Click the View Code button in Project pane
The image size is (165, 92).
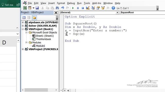coord(24,18)
